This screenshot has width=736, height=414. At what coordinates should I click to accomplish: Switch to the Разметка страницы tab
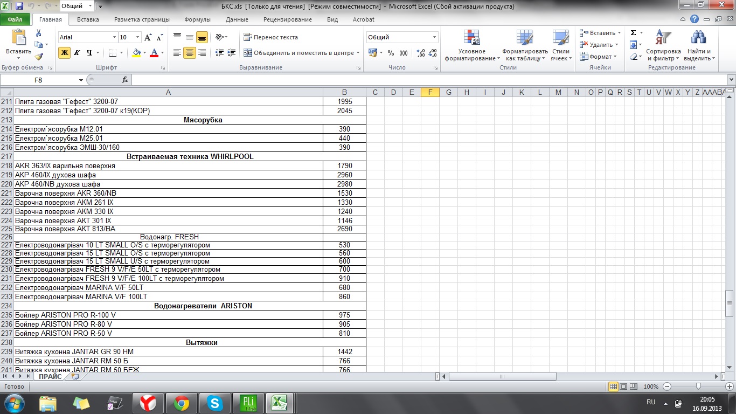click(x=142, y=19)
